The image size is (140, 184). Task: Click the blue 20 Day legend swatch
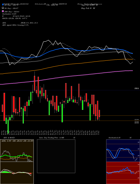3,5
